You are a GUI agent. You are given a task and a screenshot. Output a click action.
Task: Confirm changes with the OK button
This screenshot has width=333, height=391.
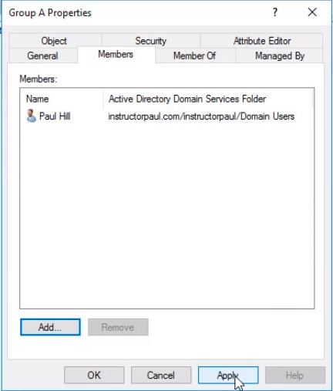(x=94, y=375)
